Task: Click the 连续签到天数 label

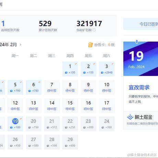Action: [x=10, y=30]
